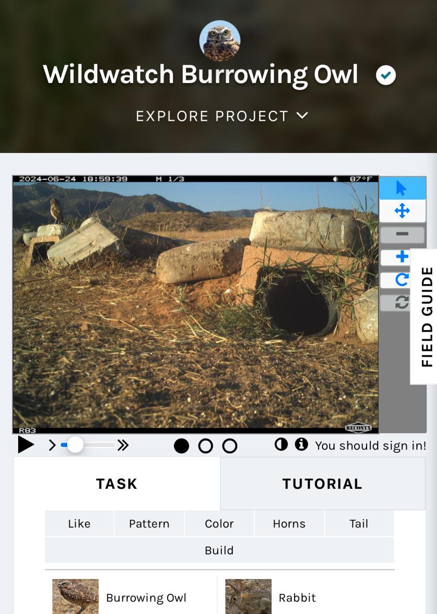Open the Wildwatch Burrowing Owl title link

[x=201, y=74]
